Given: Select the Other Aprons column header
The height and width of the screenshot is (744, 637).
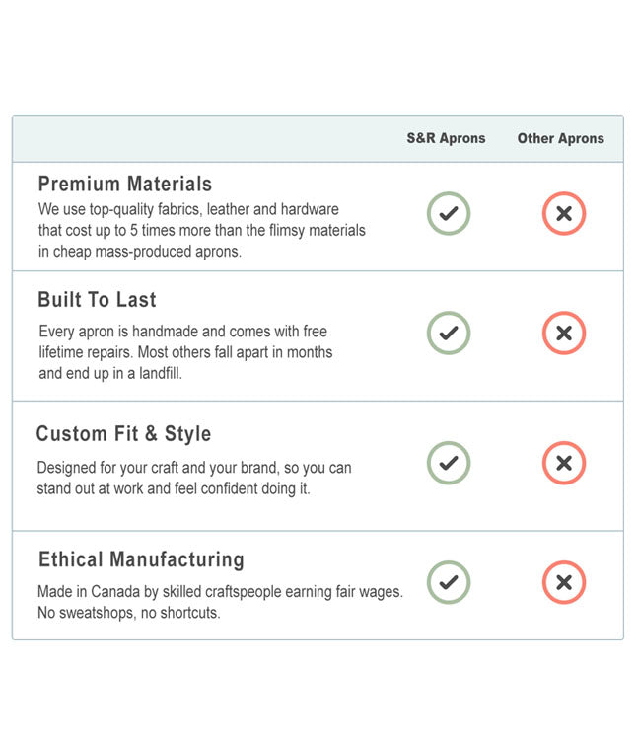Looking at the screenshot, I should coord(560,139).
